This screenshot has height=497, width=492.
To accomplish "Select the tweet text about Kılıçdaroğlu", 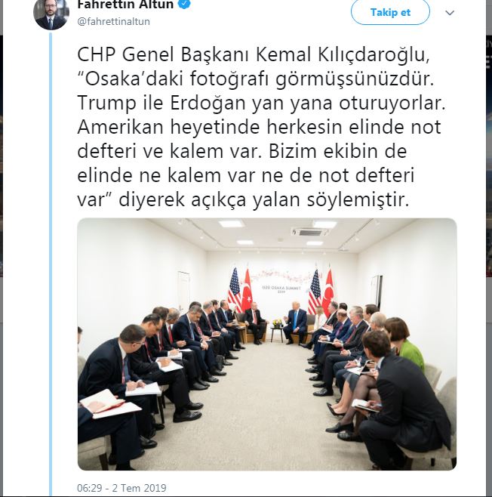I will coord(261,127).
